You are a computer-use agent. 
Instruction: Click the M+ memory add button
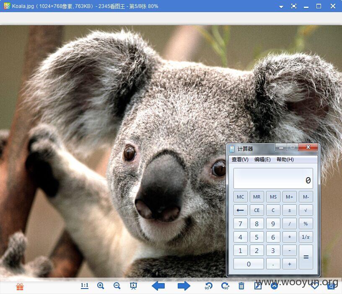tap(290, 197)
